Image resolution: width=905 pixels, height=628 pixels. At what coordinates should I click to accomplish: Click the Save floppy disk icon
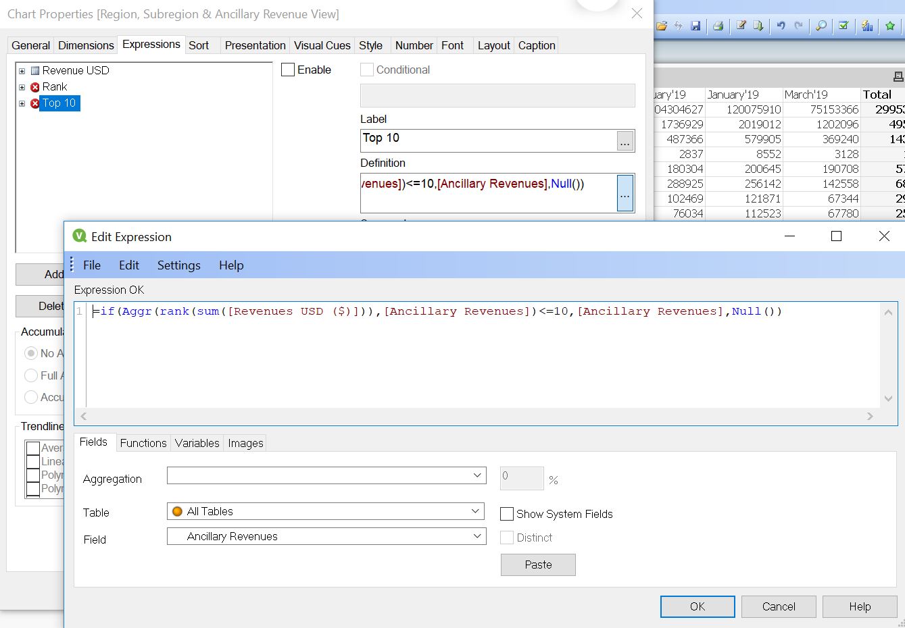click(695, 26)
